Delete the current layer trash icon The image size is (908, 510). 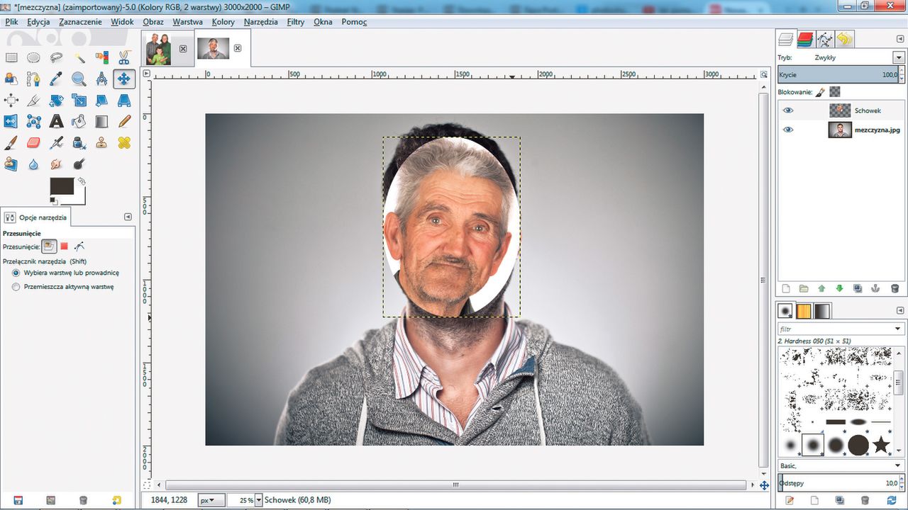tap(895, 288)
